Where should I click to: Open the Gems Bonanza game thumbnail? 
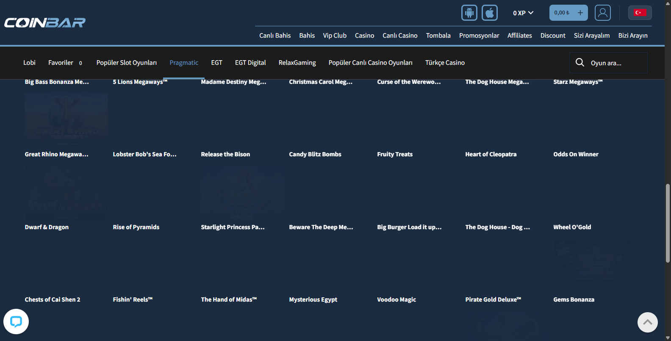595,266
